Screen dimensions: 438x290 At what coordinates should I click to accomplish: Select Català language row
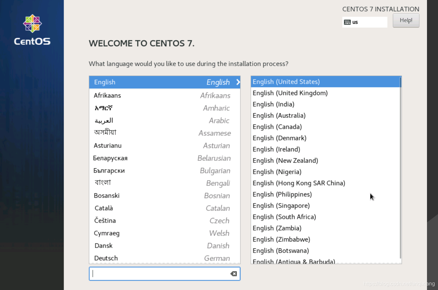point(164,208)
